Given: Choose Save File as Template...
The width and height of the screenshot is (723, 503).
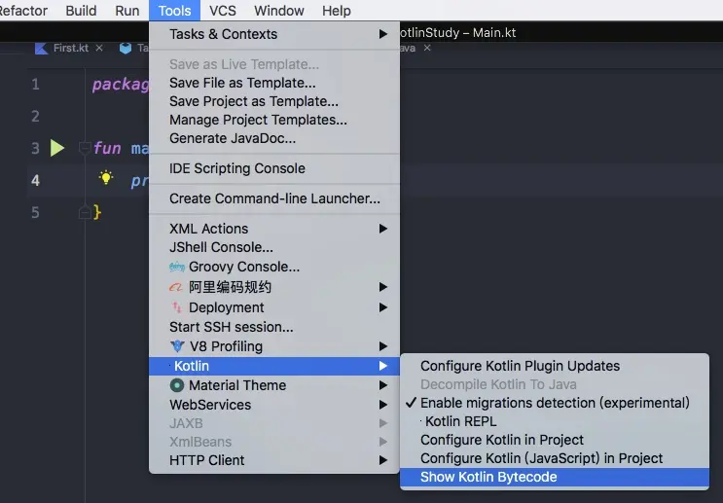Looking at the screenshot, I should click(274, 83).
